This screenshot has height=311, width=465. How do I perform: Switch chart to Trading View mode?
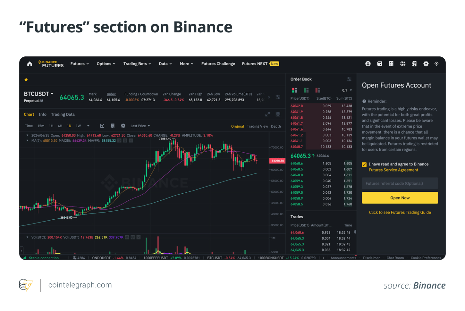point(257,126)
